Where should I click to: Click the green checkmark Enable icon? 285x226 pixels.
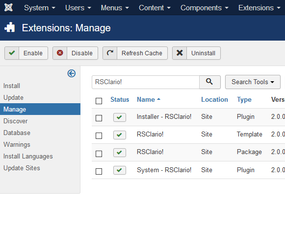pyautogui.click(x=12, y=53)
